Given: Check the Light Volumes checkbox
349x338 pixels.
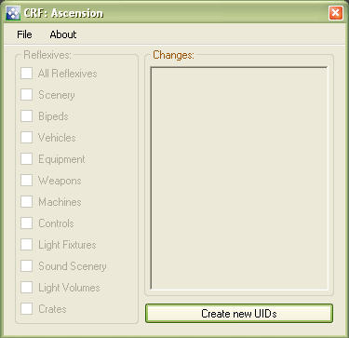Looking at the screenshot, I should pyautogui.click(x=27, y=288).
